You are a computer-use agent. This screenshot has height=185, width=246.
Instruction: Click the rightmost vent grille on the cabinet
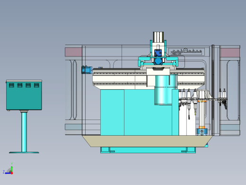tap(36, 85)
